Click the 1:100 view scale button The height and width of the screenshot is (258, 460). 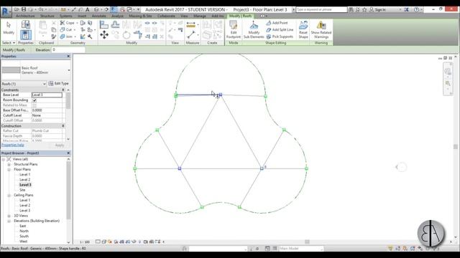point(85,242)
